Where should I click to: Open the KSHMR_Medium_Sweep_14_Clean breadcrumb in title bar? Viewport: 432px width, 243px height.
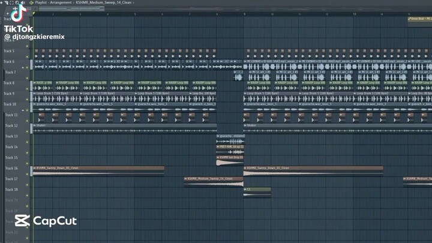tap(104, 3)
